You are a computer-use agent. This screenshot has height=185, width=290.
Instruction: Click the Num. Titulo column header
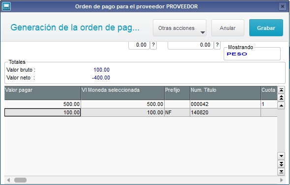click(226, 93)
